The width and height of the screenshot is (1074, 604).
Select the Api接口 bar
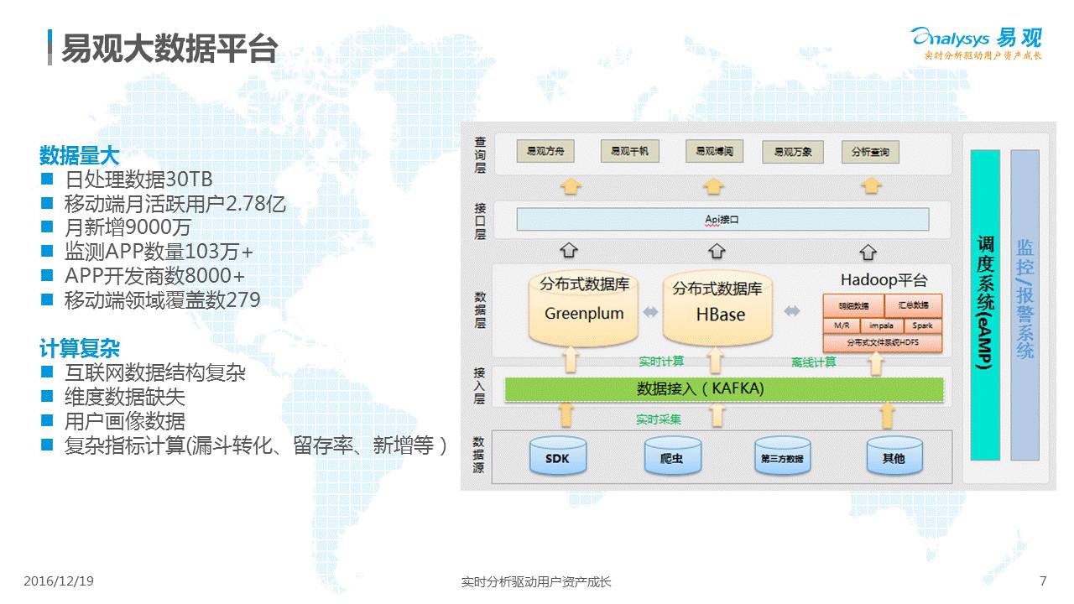(x=722, y=219)
